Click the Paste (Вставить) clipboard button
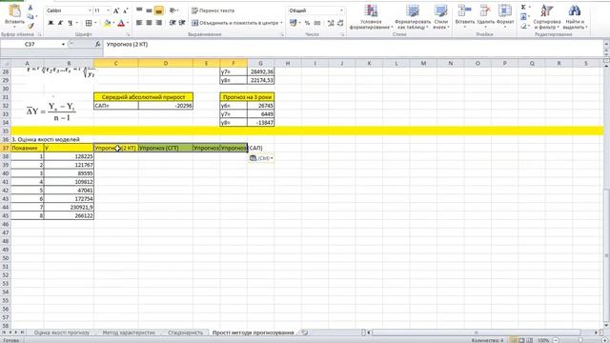Screen dimensions: 610x343 (14, 15)
